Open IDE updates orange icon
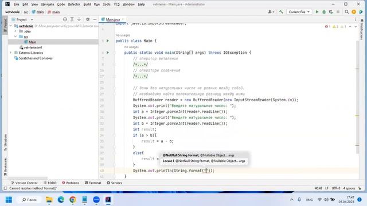Viewport: 367px width, 206px height. tap(354, 12)
